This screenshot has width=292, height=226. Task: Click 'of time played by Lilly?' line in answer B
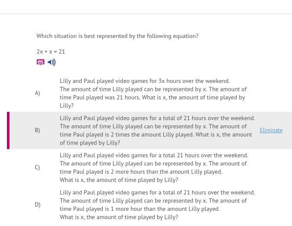[90, 143]
